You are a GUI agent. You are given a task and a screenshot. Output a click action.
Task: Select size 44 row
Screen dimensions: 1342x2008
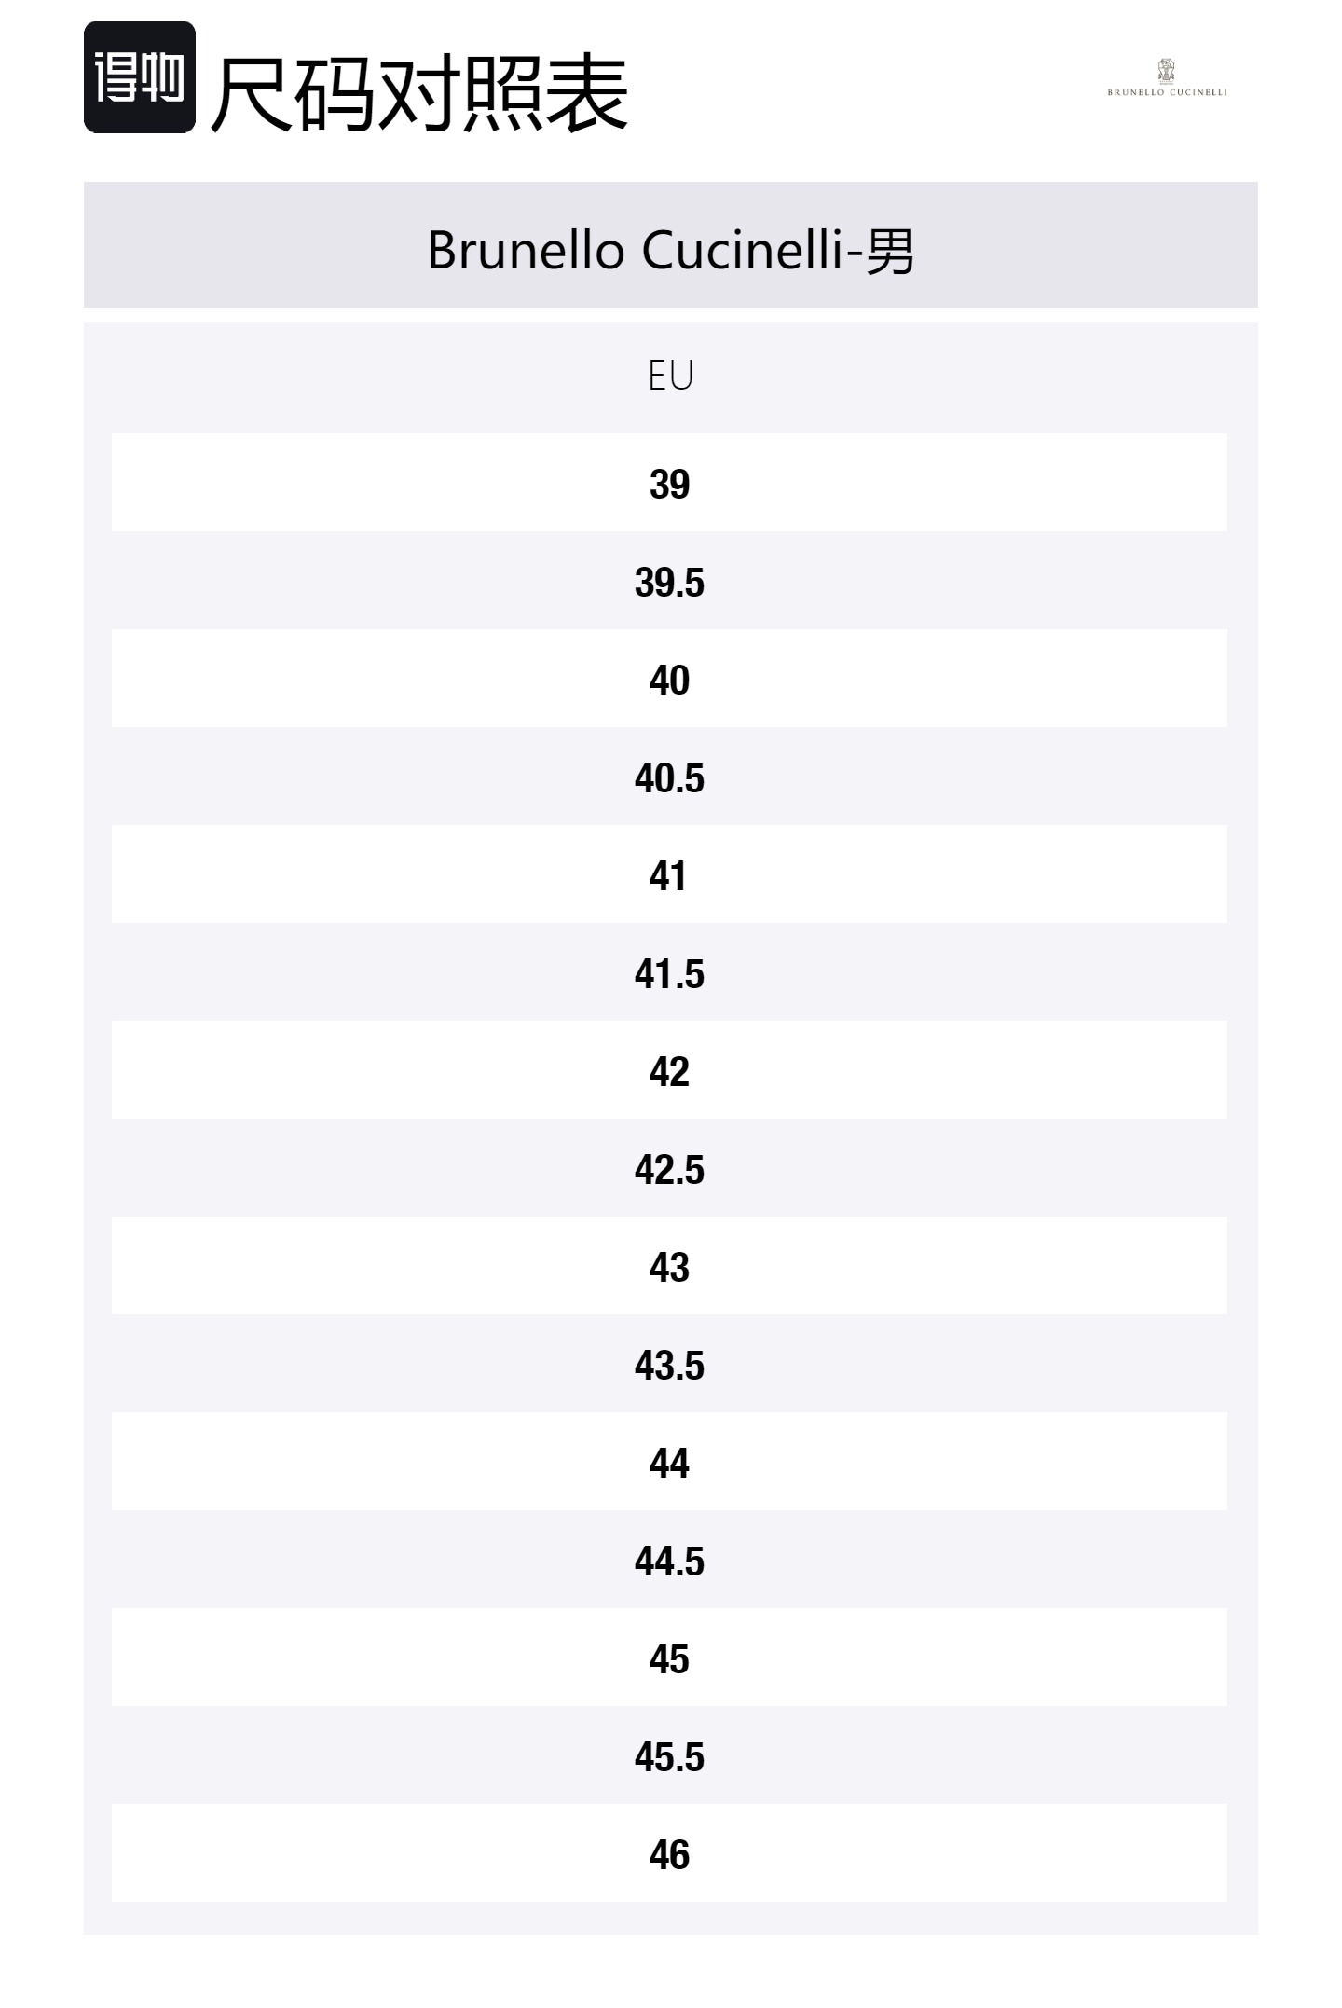tap(669, 1463)
